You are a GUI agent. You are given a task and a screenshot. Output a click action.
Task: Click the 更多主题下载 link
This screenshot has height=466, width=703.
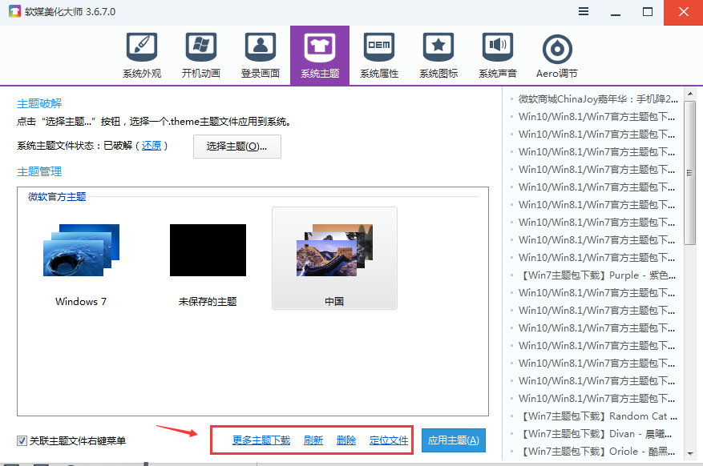pyautogui.click(x=257, y=440)
